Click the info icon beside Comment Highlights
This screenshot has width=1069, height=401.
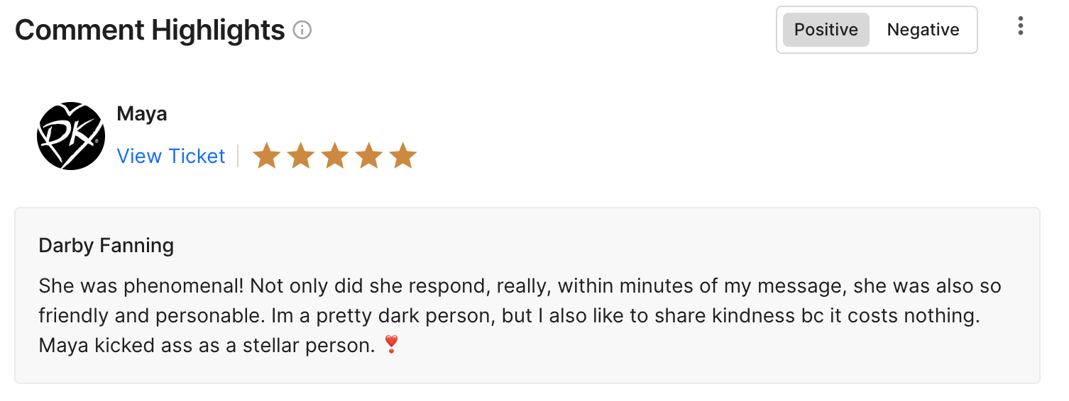pyautogui.click(x=302, y=30)
